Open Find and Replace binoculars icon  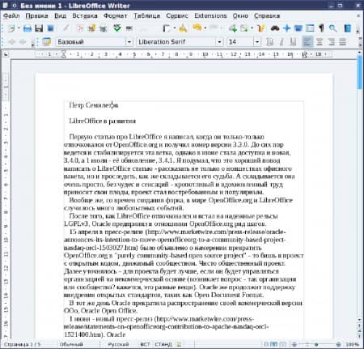275,28
